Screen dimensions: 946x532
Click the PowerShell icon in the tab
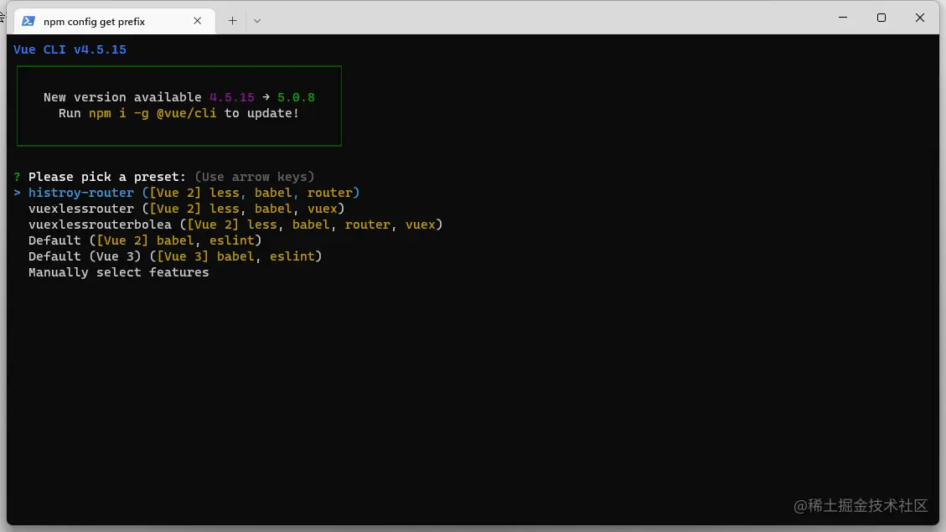click(28, 21)
